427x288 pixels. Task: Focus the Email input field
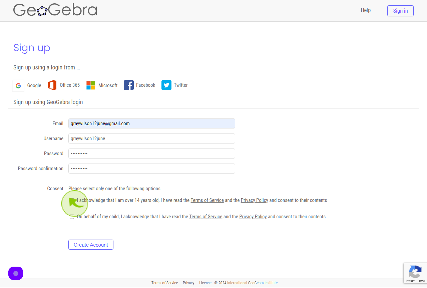coord(152,123)
